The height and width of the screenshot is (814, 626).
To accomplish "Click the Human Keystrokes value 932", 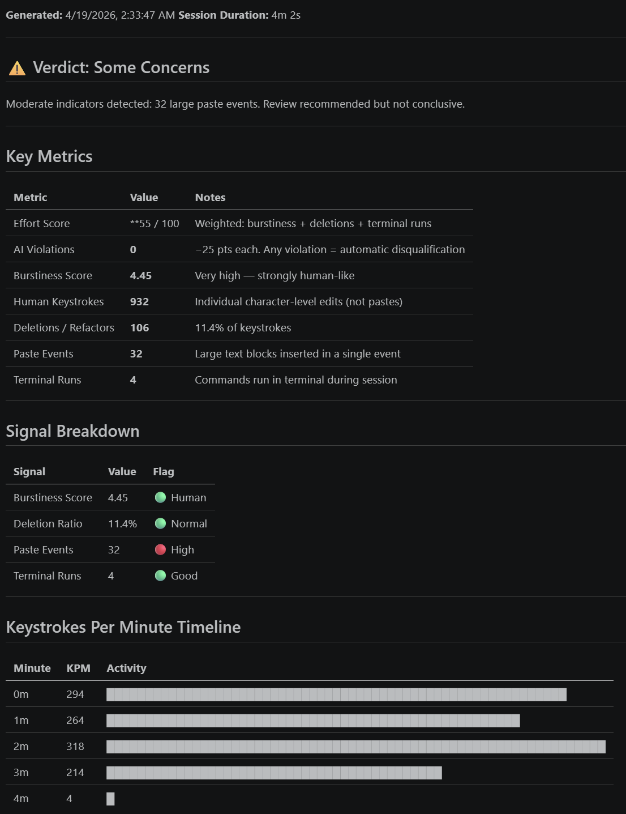I will [139, 301].
